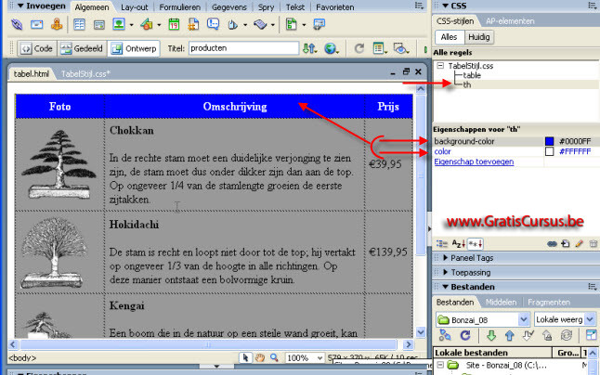Screen dimensions: 600x375
Task: Show only set properties in CSS panel
Action: tap(476, 243)
